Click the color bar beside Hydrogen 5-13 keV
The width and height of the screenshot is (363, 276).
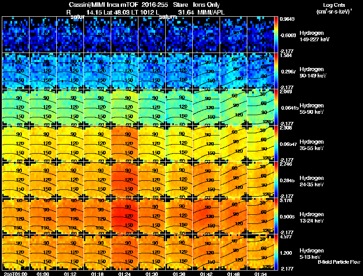tap(276, 252)
